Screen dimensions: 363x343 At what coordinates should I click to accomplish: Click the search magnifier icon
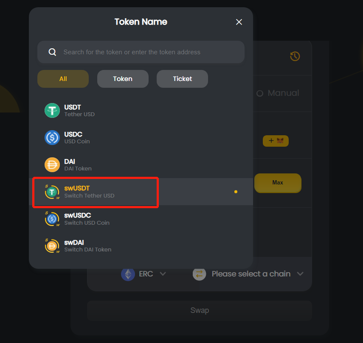coord(52,52)
